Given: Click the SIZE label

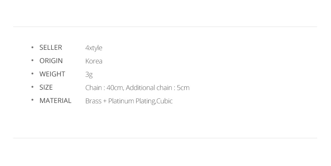Looking at the screenshot, I should [46, 87].
